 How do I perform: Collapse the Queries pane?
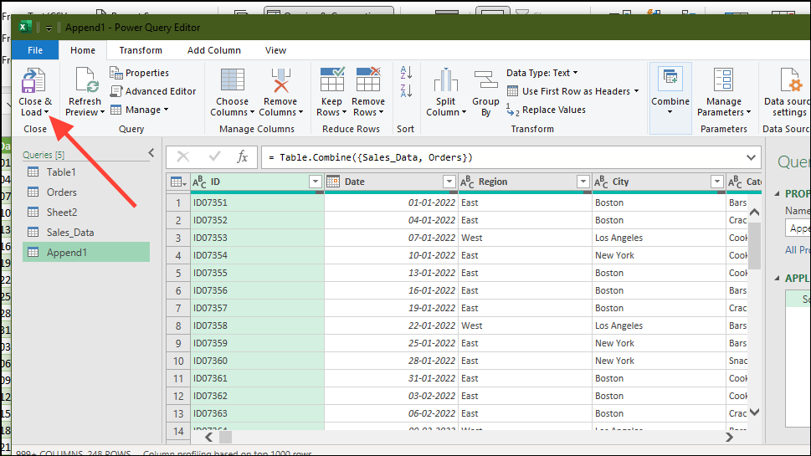151,152
